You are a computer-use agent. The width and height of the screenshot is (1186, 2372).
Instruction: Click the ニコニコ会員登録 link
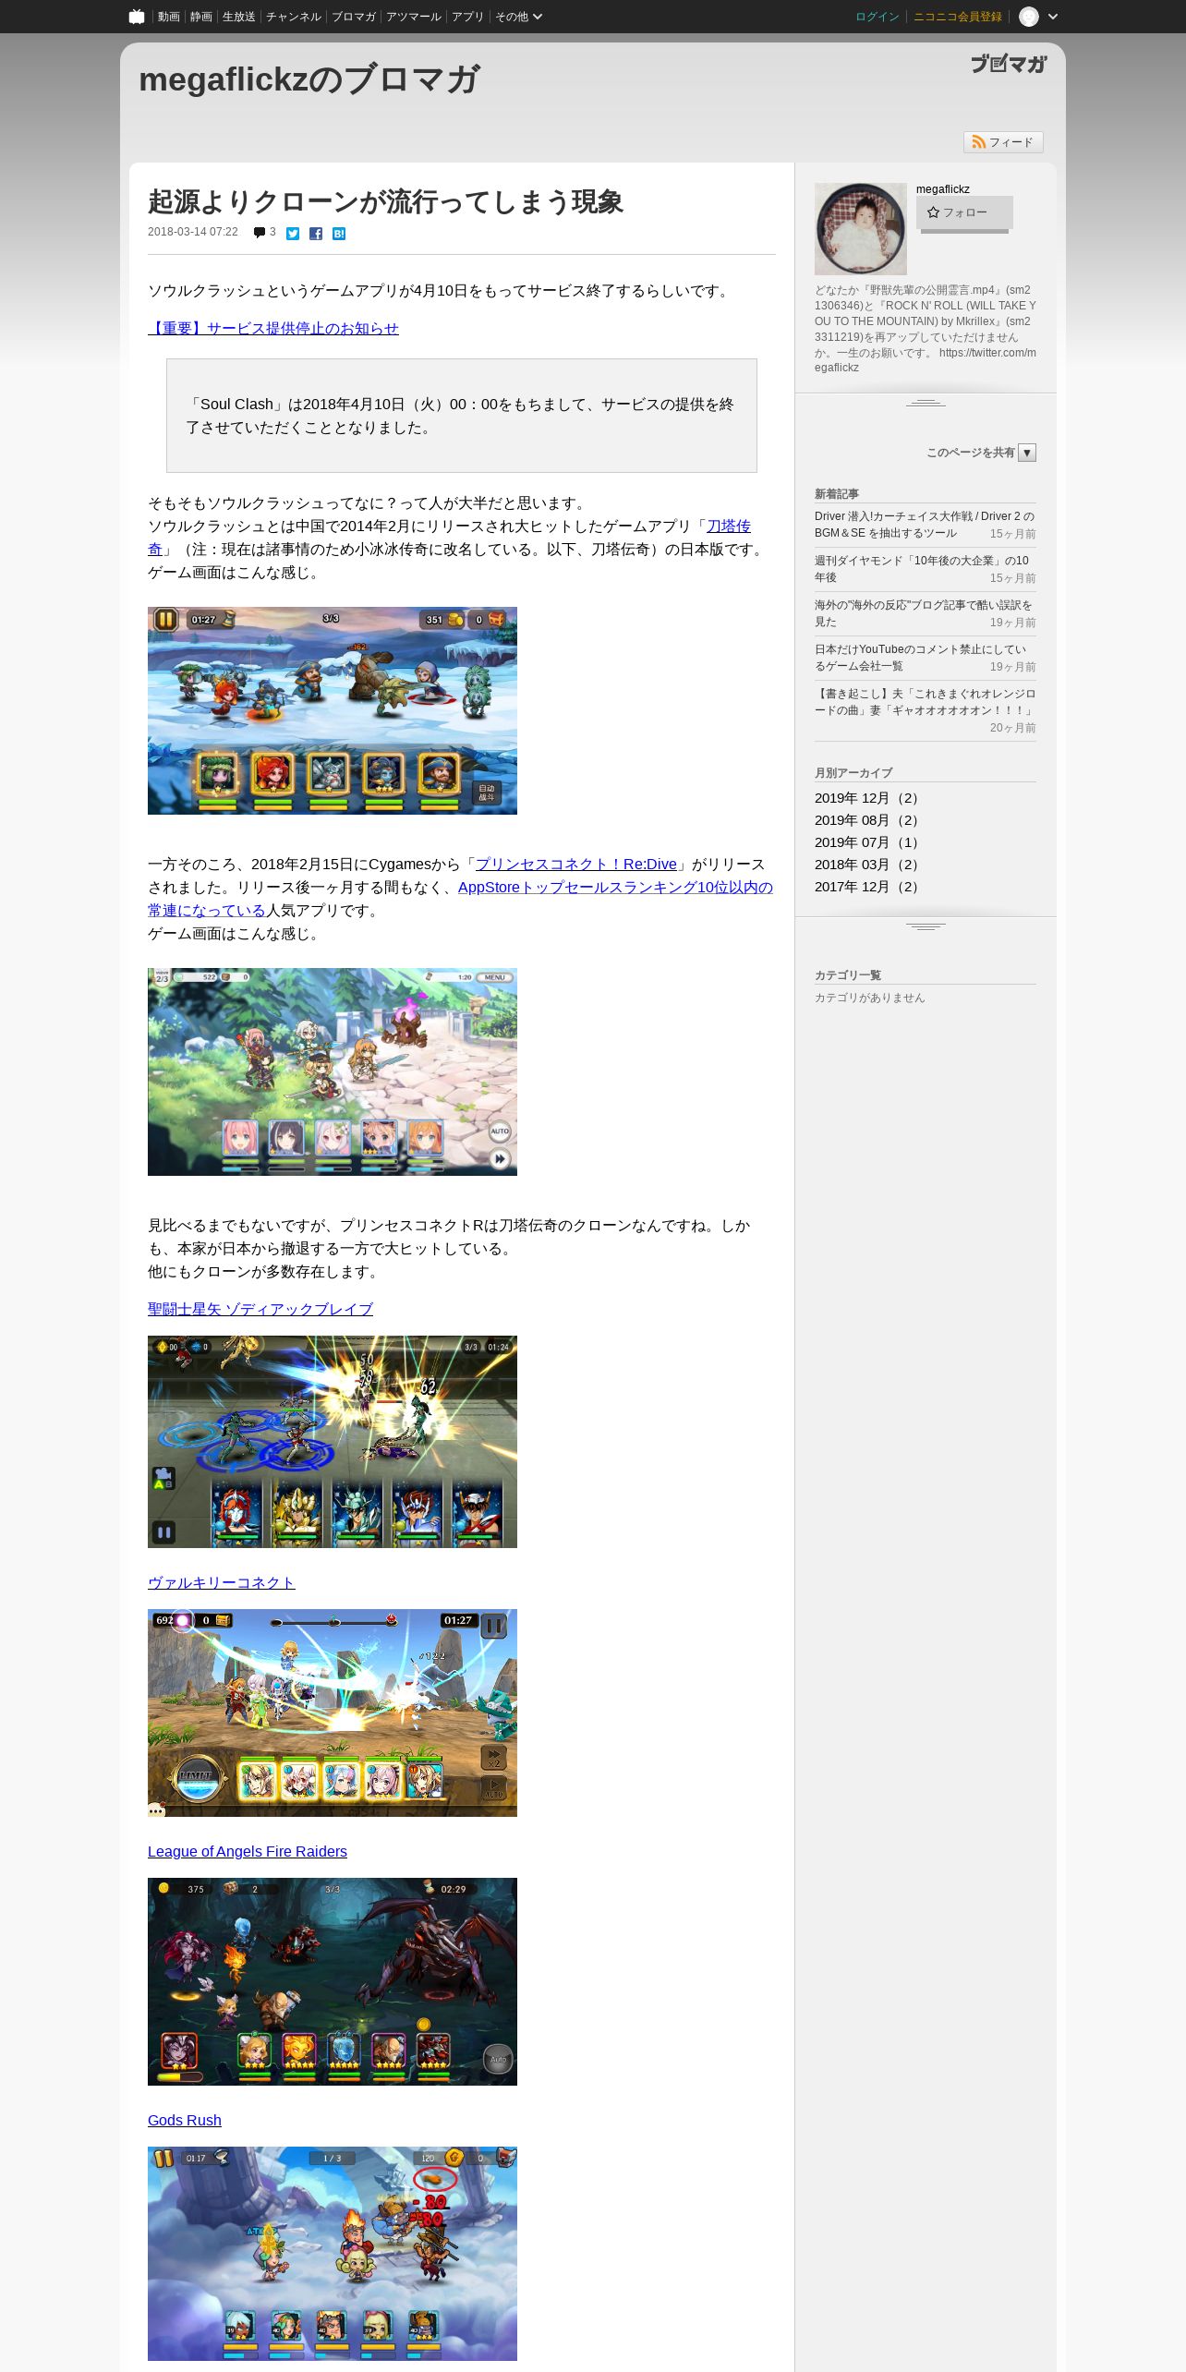click(958, 17)
